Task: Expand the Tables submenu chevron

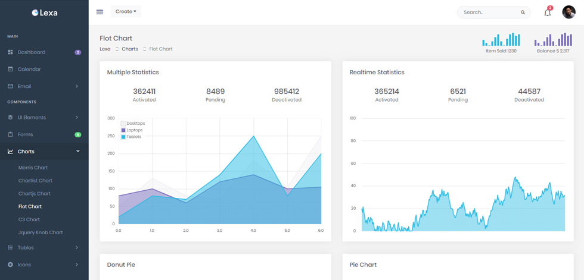Action: coord(77,247)
